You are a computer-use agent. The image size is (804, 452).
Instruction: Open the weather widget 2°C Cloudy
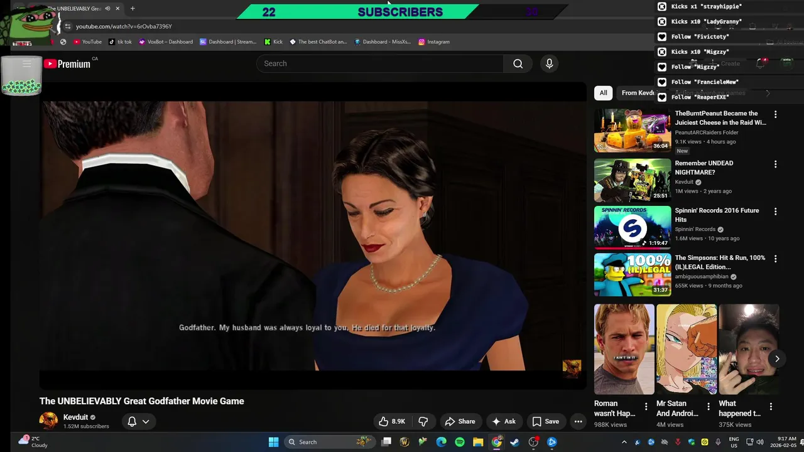[x=33, y=442]
